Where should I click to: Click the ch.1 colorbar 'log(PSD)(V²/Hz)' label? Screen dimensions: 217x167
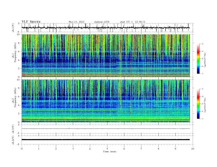pyautogui.click(x=205, y=60)
